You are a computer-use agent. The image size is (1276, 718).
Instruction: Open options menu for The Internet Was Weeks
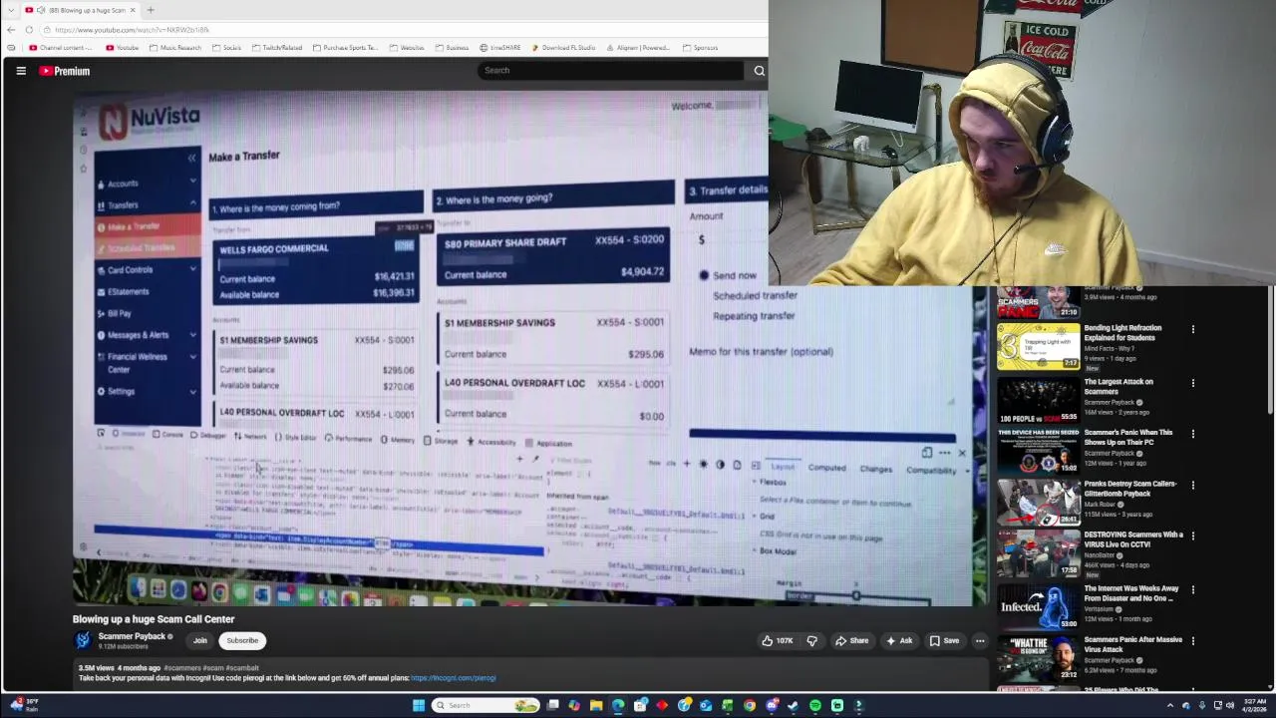point(1192,589)
